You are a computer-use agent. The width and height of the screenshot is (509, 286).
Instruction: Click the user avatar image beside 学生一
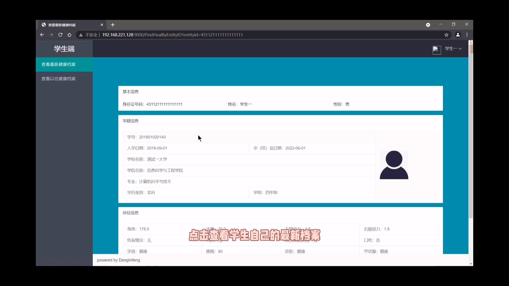pos(437,50)
